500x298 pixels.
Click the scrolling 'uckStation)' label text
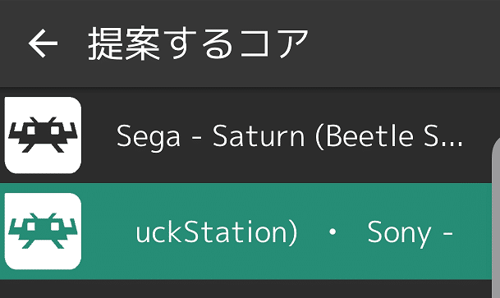pyautogui.click(x=217, y=232)
